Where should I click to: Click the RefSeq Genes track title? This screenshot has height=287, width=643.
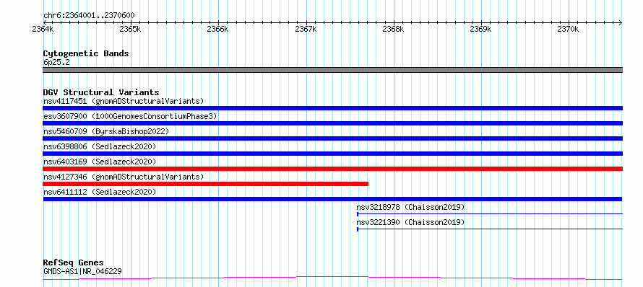[x=73, y=262]
